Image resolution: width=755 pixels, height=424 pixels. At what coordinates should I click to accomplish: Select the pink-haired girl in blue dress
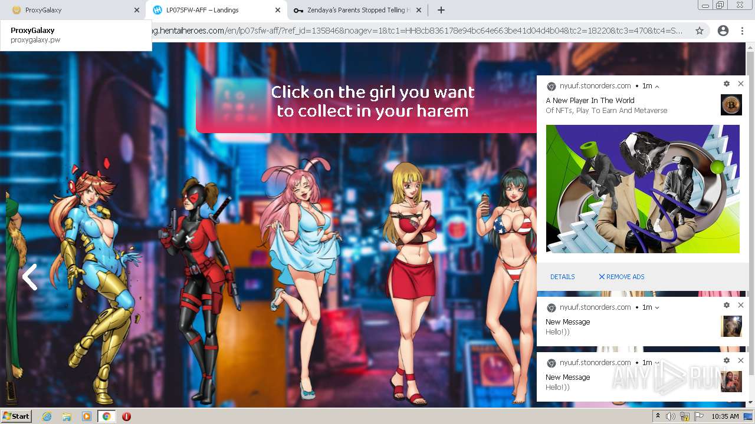(301, 277)
